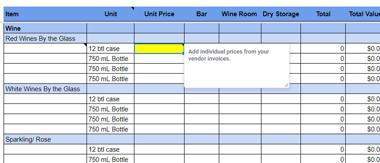Select 12 btl case cell under White Wines
This screenshot has height=163, width=380.
click(110, 99)
